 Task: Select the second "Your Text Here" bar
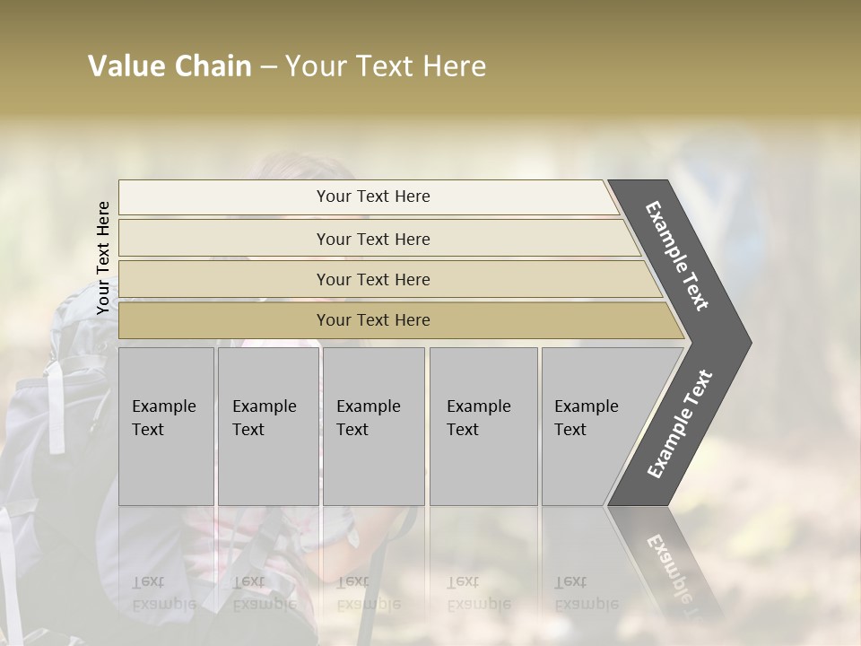point(373,239)
